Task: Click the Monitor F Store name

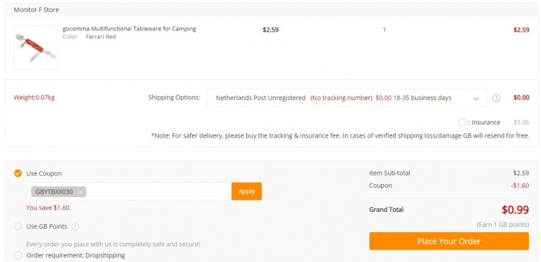Action: pos(37,9)
